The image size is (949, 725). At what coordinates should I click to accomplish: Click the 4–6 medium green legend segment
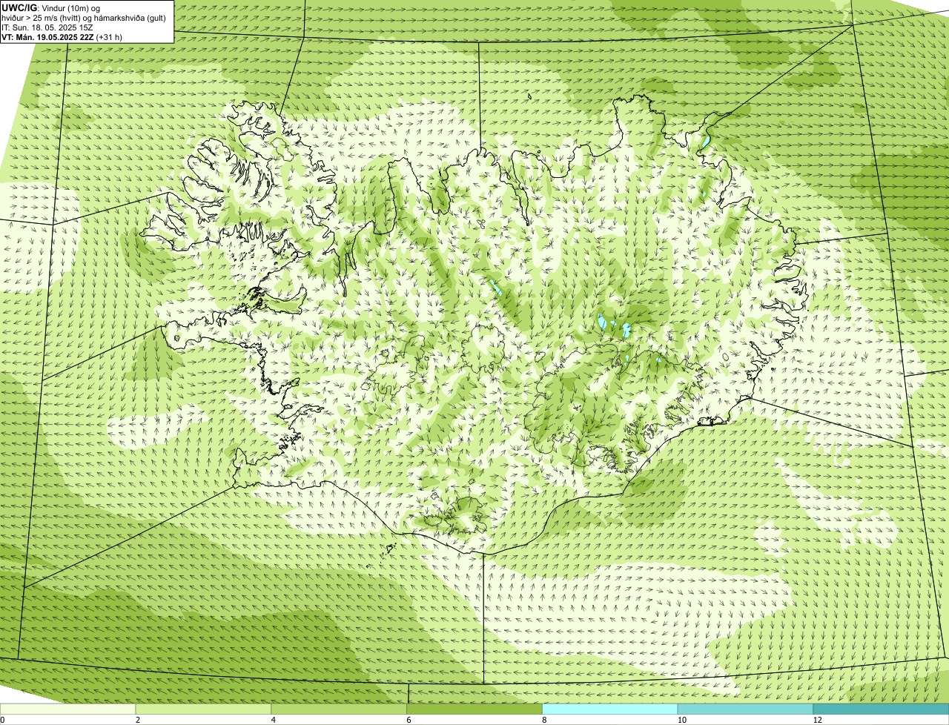tap(340, 709)
